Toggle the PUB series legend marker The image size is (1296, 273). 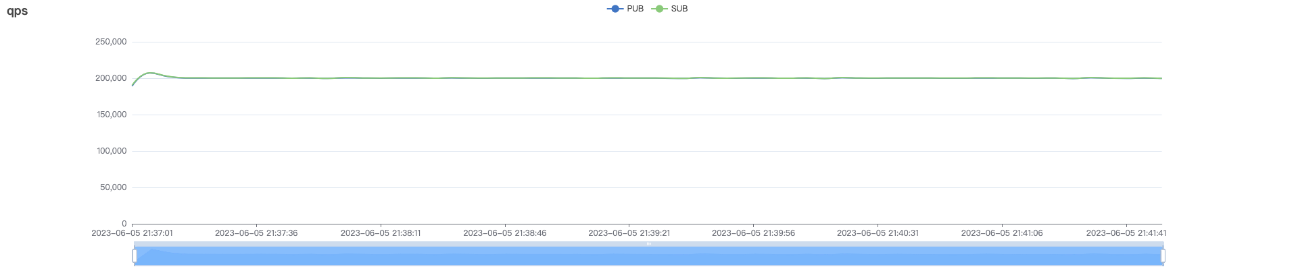(x=615, y=9)
